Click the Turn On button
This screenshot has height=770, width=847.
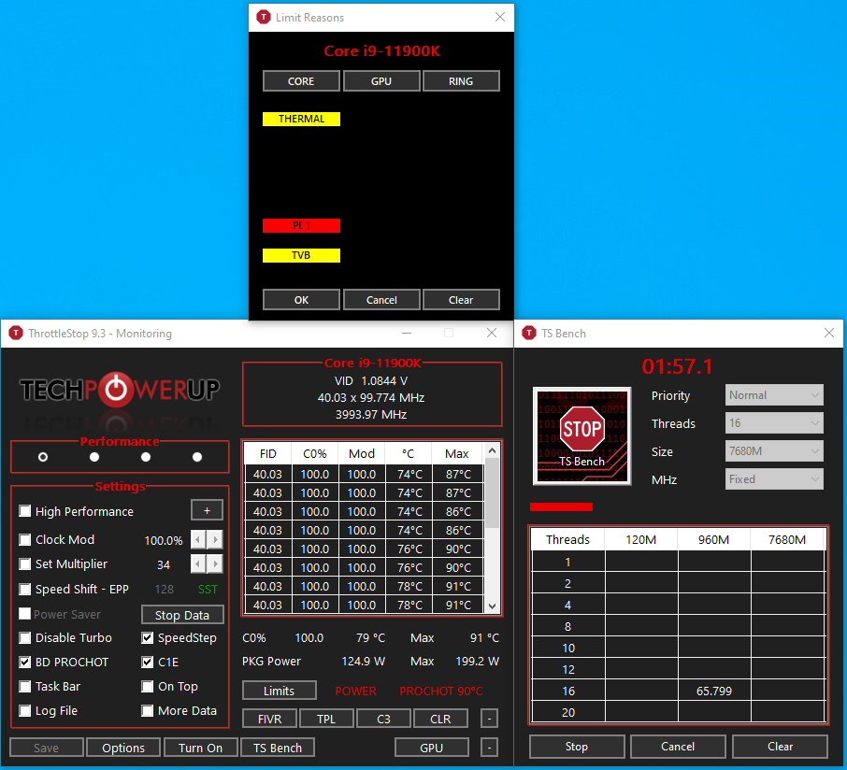click(x=200, y=748)
